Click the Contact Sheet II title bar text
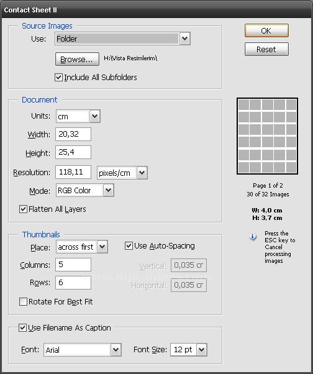The height and width of the screenshot is (374, 313). coord(30,10)
